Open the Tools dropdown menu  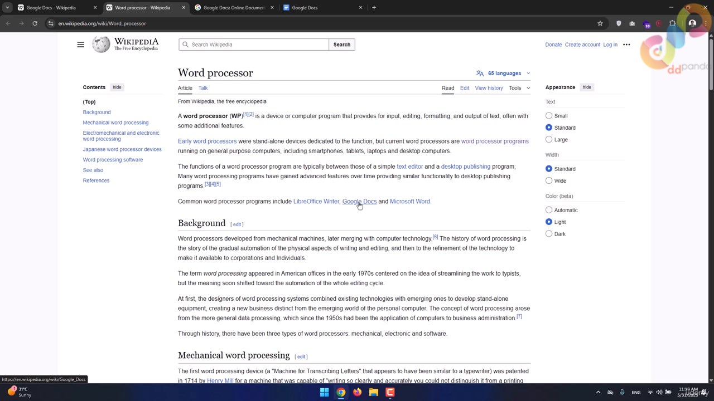[x=519, y=88]
